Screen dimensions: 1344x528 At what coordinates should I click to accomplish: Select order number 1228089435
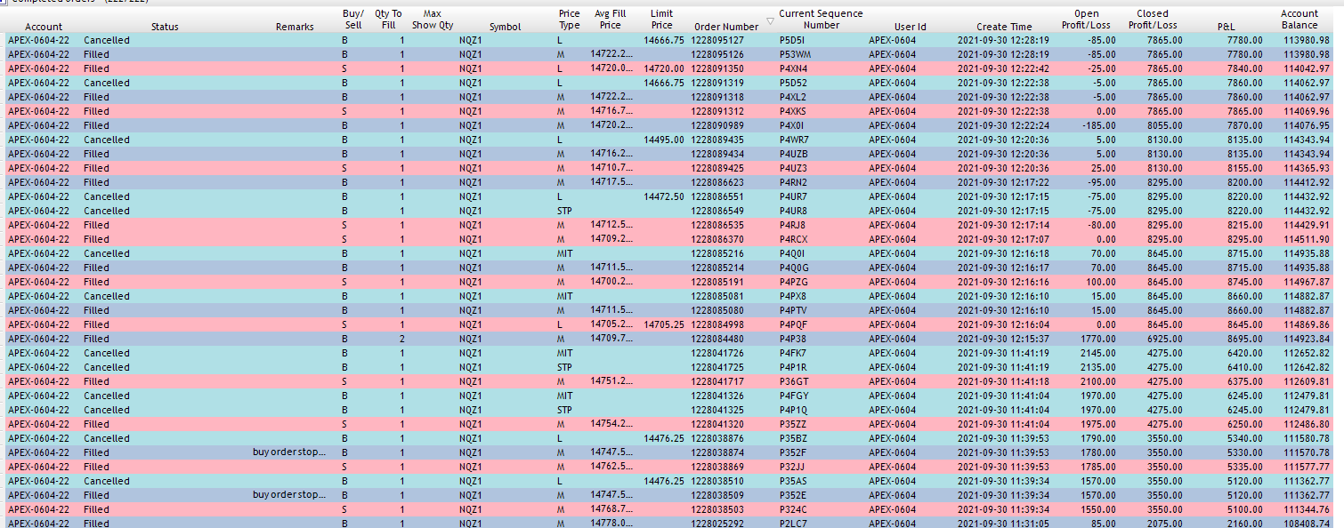click(x=717, y=140)
